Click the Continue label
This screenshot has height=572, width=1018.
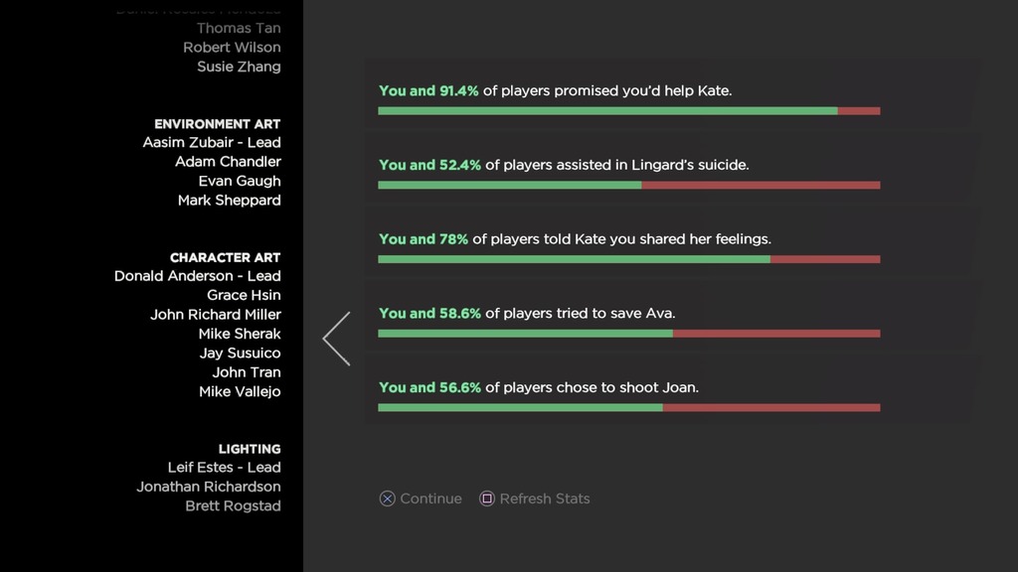click(430, 499)
